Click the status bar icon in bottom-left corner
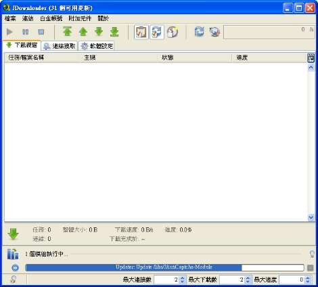The image size is (318, 287). coord(13,280)
